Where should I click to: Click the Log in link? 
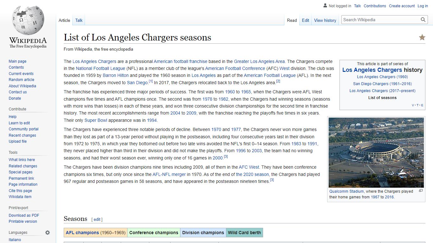pos(423,6)
